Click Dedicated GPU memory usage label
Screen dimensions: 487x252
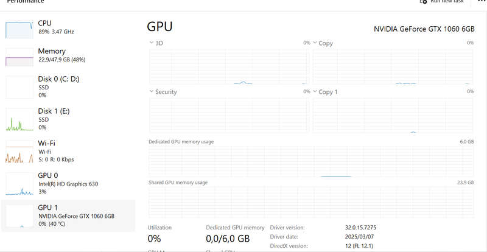tap(181, 142)
